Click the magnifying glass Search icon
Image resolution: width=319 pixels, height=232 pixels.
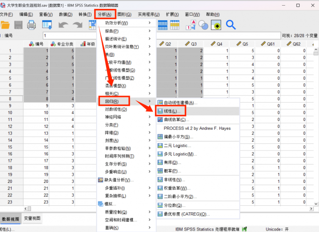tap(231, 25)
